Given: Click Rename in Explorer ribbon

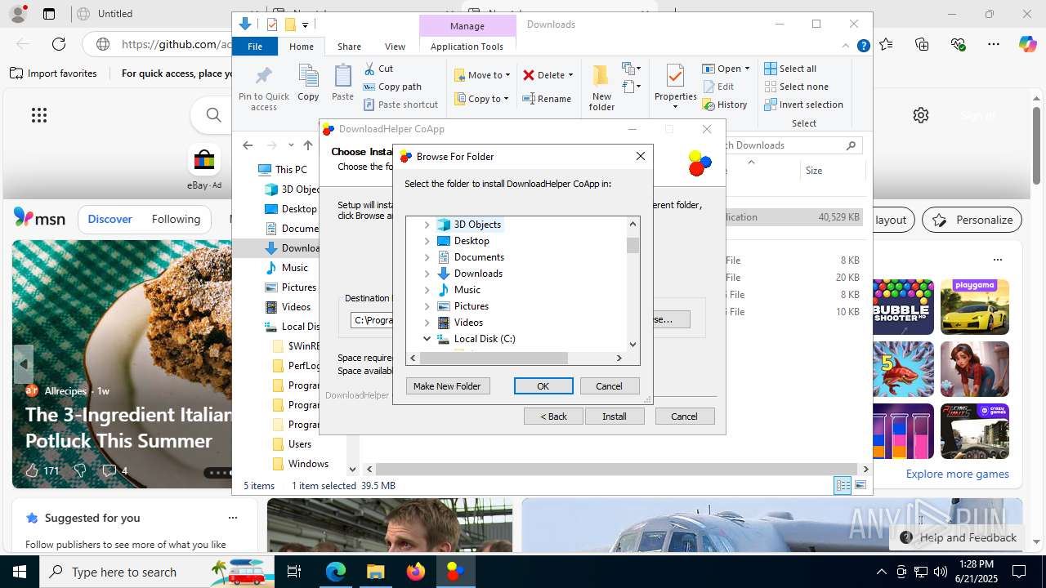Looking at the screenshot, I should point(547,99).
